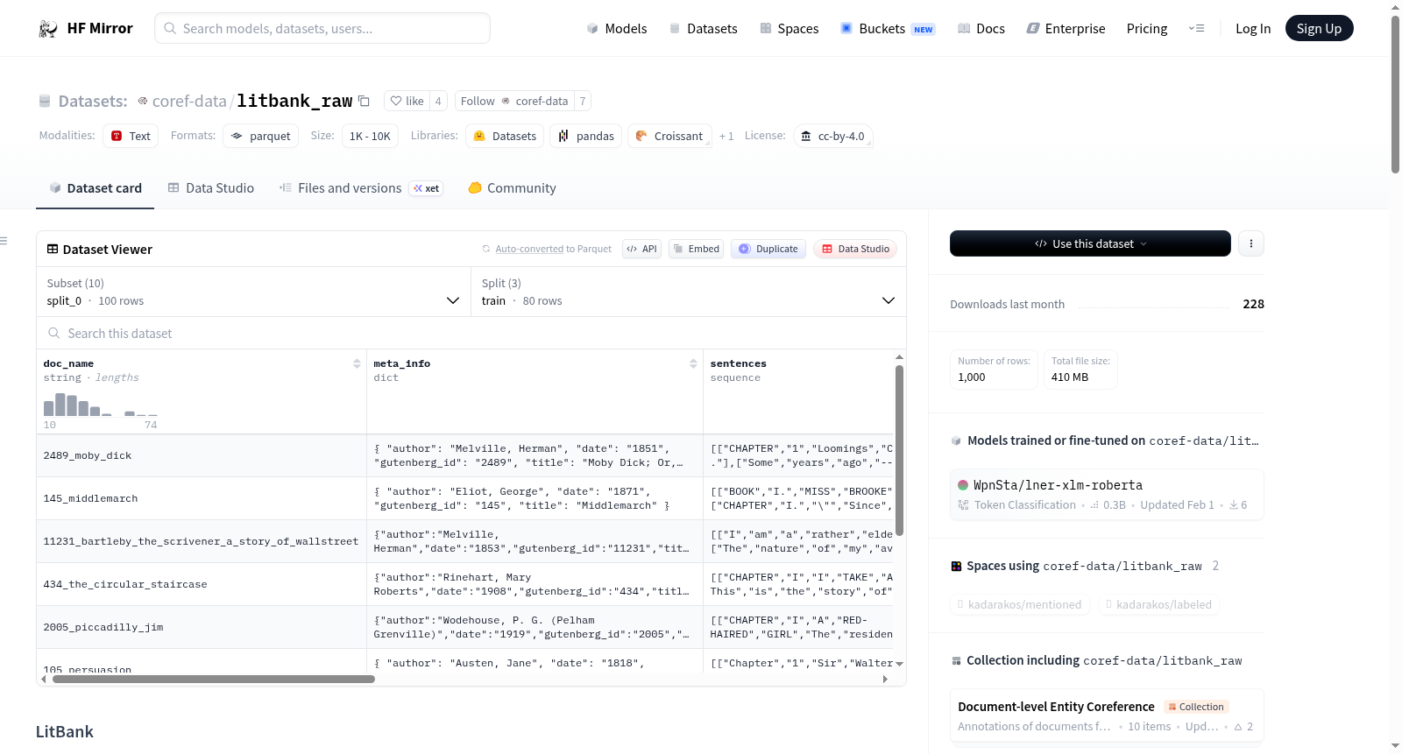Click the like count 4

click(x=438, y=101)
